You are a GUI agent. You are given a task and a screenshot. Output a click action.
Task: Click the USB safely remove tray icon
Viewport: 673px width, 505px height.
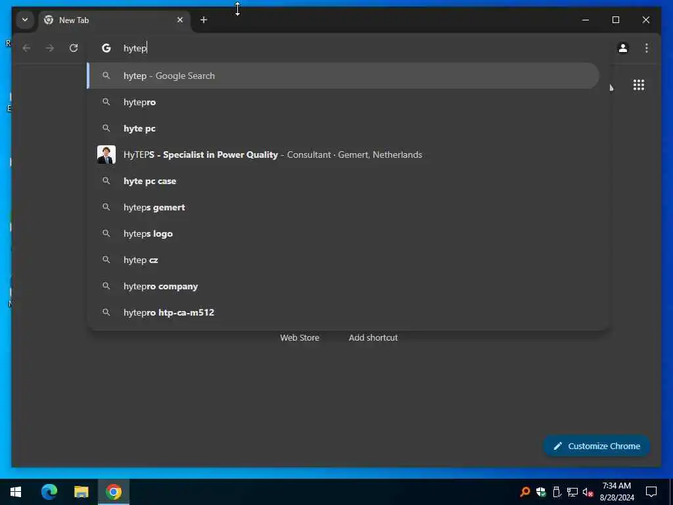click(557, 492)
